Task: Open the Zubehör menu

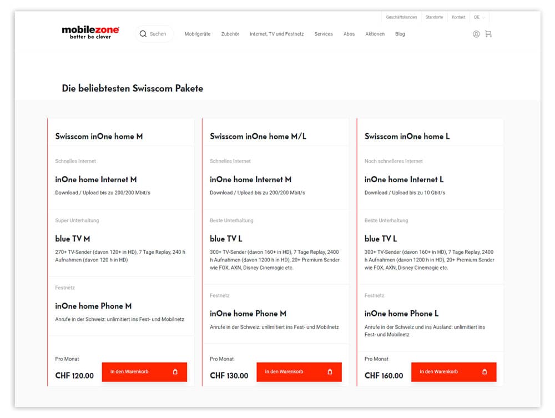Action: (230, 34)
